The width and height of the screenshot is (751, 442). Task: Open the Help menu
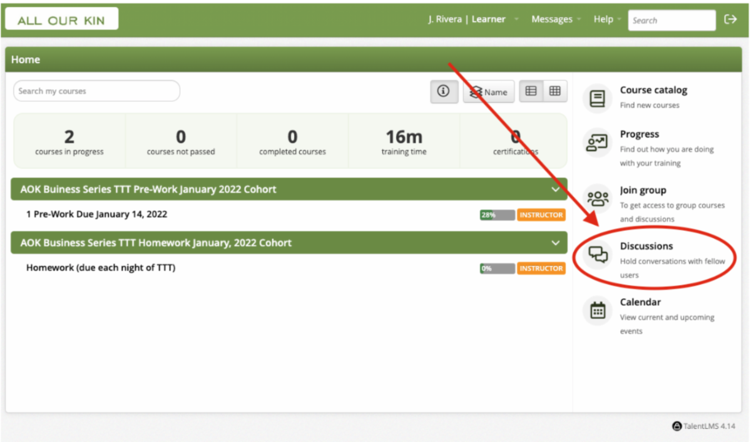(x=606, y=19)
